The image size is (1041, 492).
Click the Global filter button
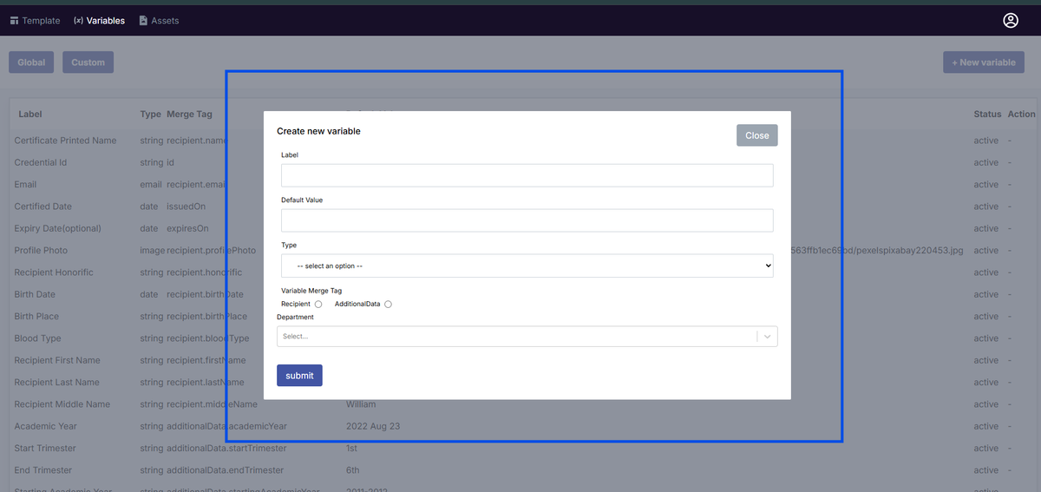click(x=31, y=62)
